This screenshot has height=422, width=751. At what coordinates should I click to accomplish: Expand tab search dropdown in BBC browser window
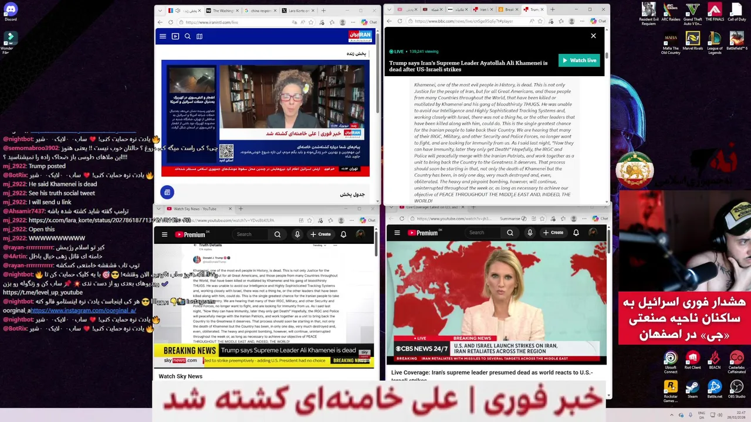390,9
